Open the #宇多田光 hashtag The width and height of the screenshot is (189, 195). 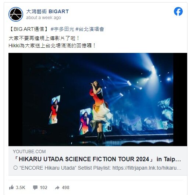pyautogui.click(x=62, y=29)
